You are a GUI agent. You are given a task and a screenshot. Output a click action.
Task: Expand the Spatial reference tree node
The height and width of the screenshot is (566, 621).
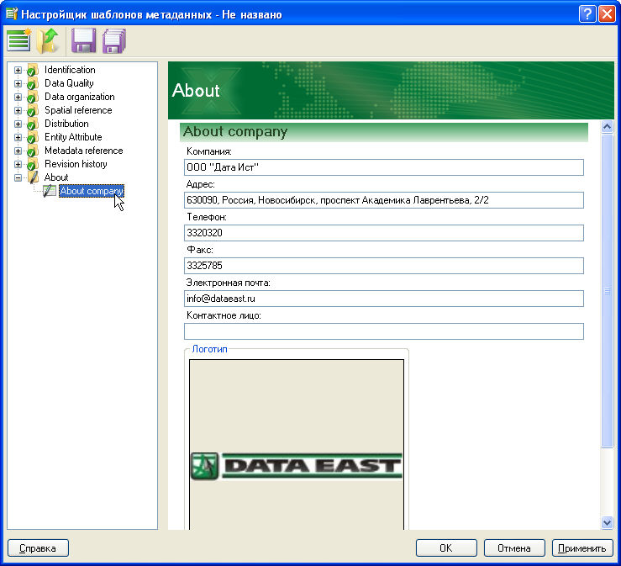[x=18, y=110]
